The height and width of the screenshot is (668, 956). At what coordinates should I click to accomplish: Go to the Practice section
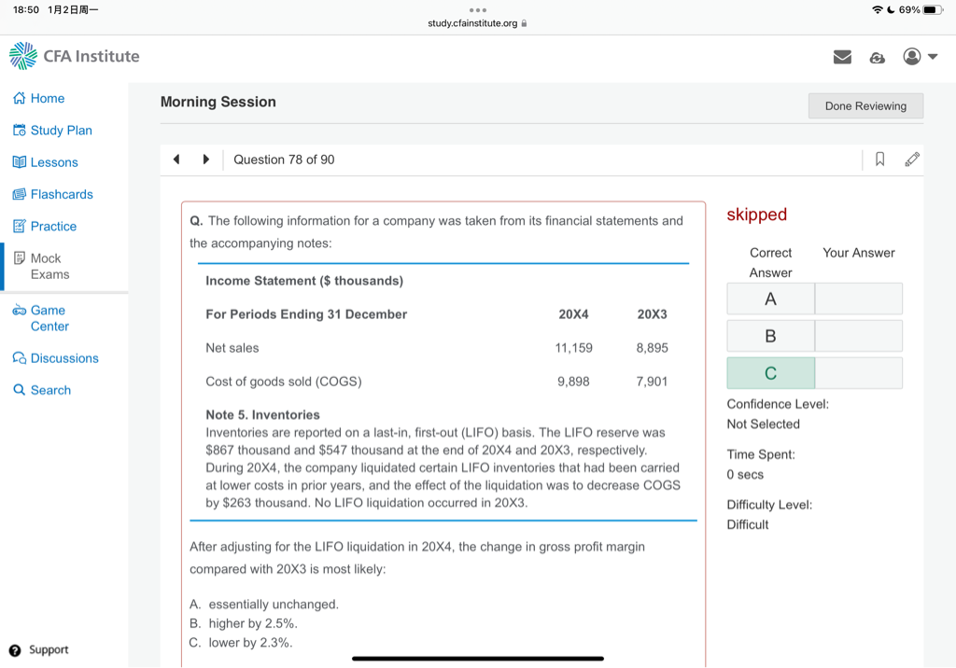coord(53,226)
